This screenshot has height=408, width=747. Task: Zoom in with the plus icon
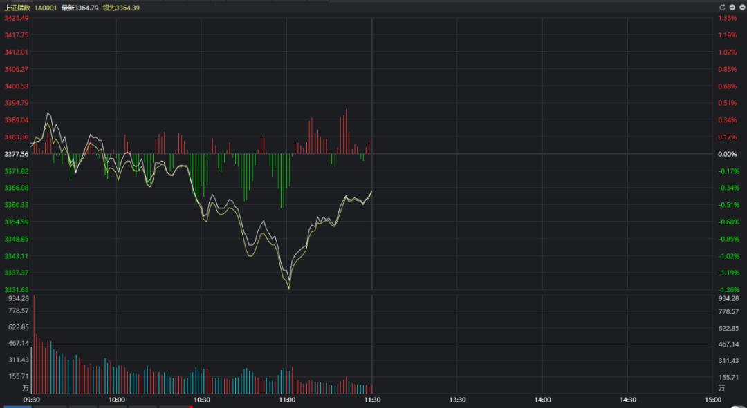point(732,8)
